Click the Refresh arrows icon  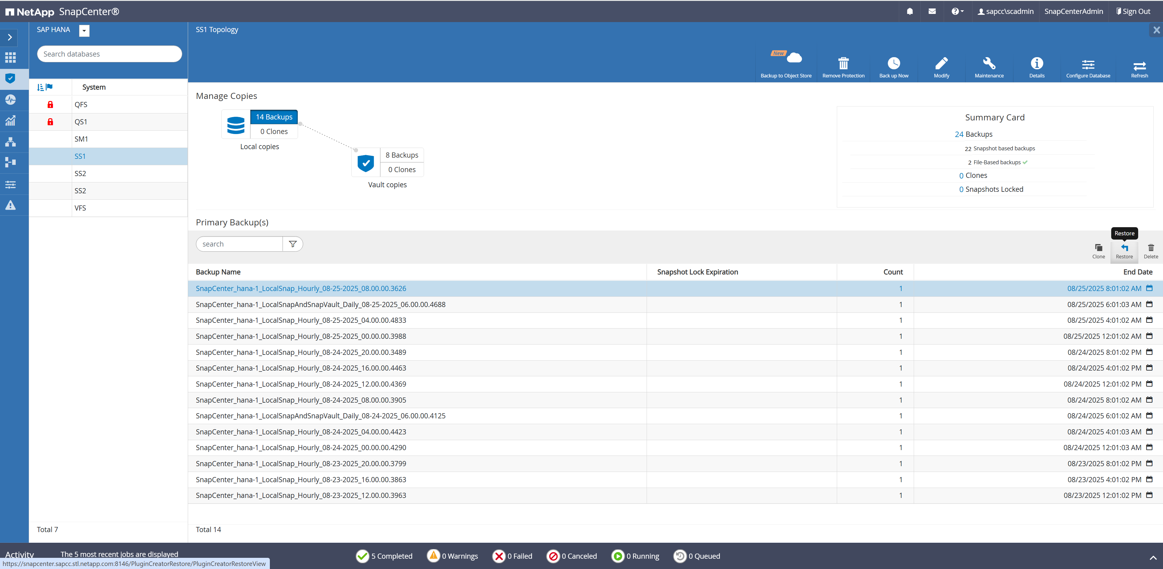click(1139, 65)
